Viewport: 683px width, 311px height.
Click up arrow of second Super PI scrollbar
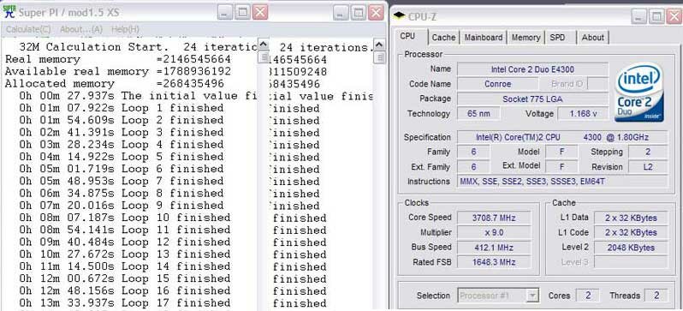[x=379, y=45]
